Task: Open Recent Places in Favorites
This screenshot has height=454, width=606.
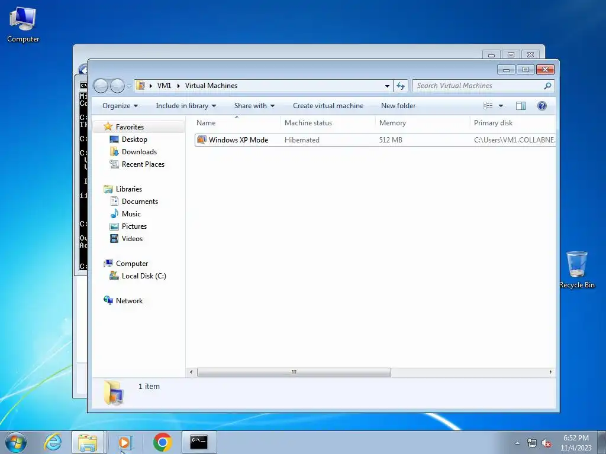Action: point(143,164)
